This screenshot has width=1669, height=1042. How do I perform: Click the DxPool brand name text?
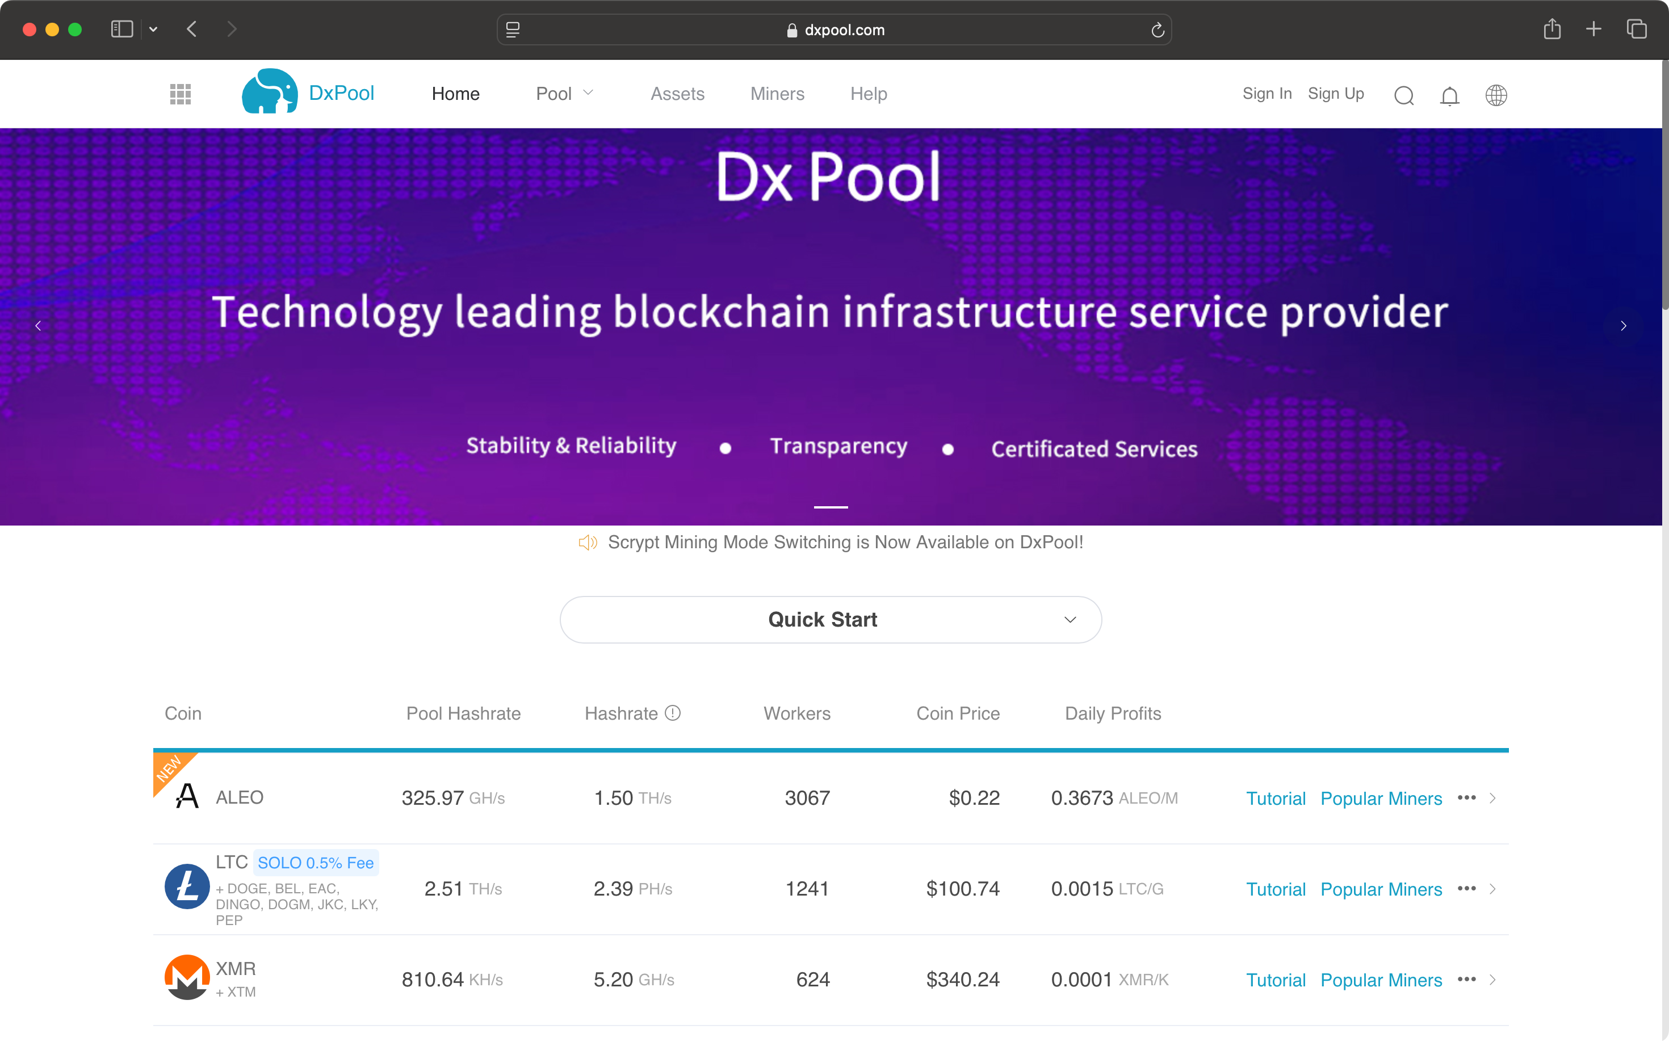coord(341,93)
